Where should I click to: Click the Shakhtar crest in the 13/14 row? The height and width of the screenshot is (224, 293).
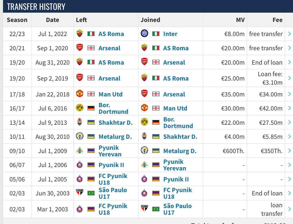coord(80,122)
